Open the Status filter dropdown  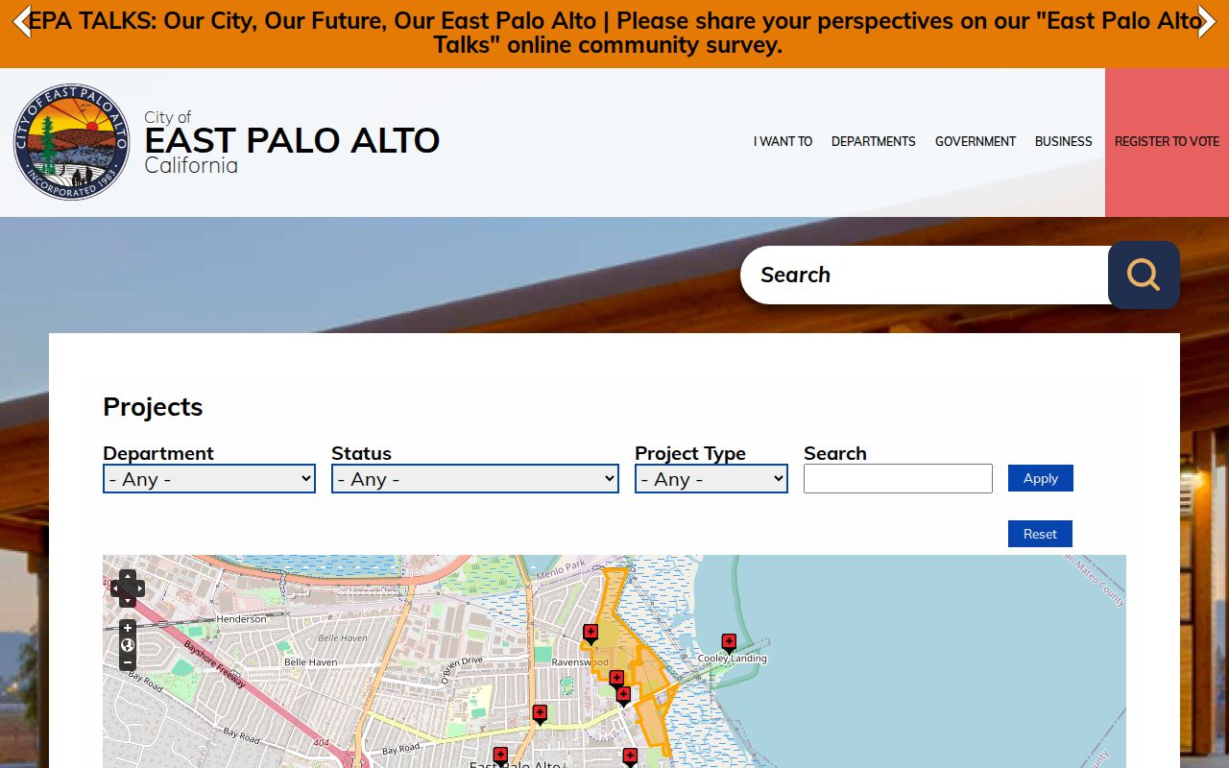point(474,478)
